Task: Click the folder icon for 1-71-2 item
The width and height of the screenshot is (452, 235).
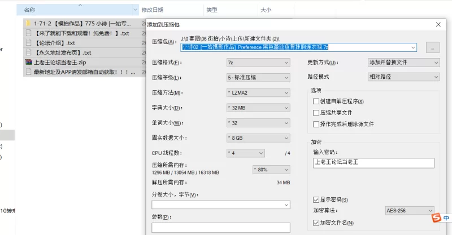Action: (x=28, y=24)
